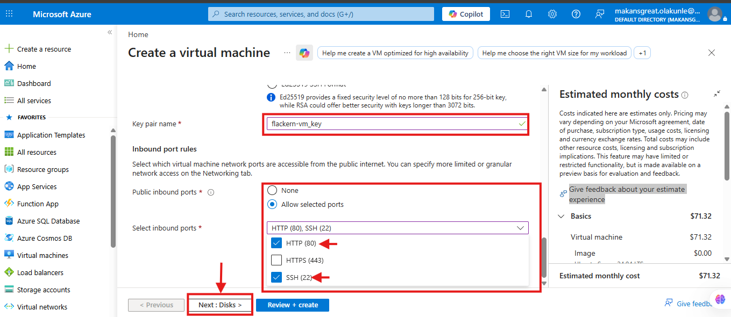The image size is (731, 317).
Task: Click the Virtual networks icon
Action: click(9, 307)
